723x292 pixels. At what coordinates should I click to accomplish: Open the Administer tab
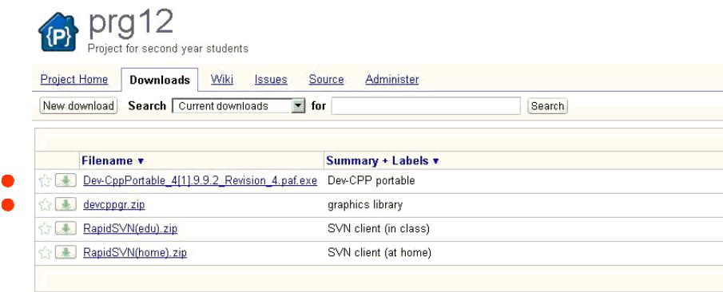coord(392,79)
